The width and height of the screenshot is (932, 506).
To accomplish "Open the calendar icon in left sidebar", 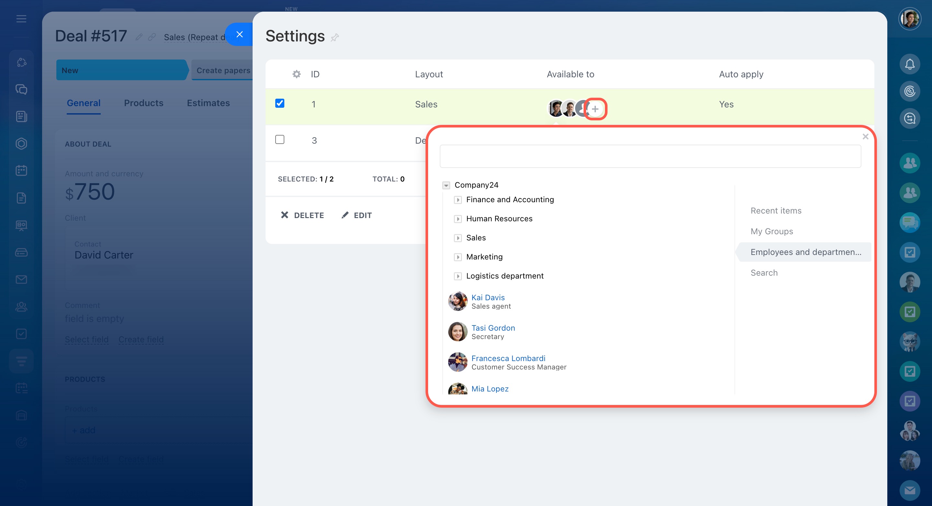I will 21,170.
